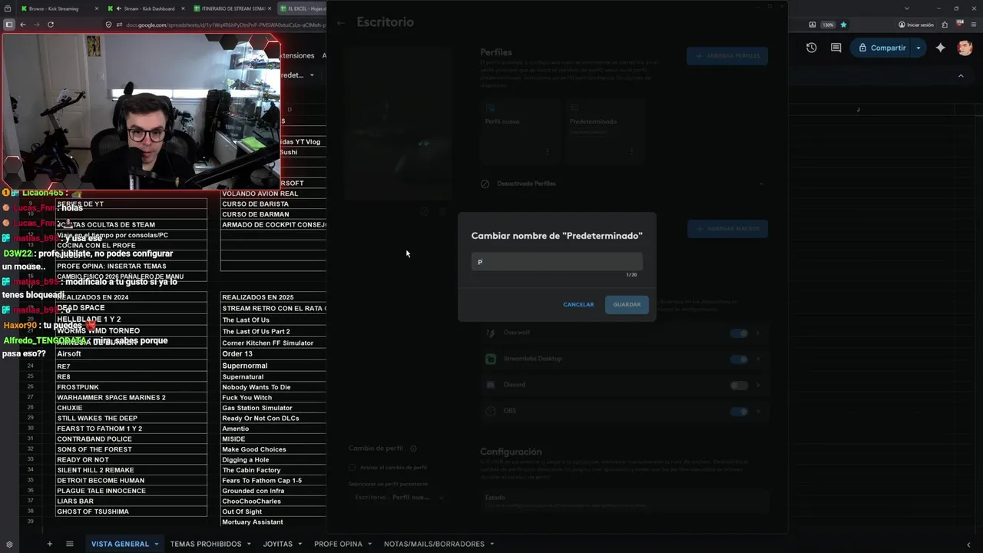Check Activar el cambio de perfil
Image resolution: width=983 pixels, height=553 pixels.
pos(352,467)
